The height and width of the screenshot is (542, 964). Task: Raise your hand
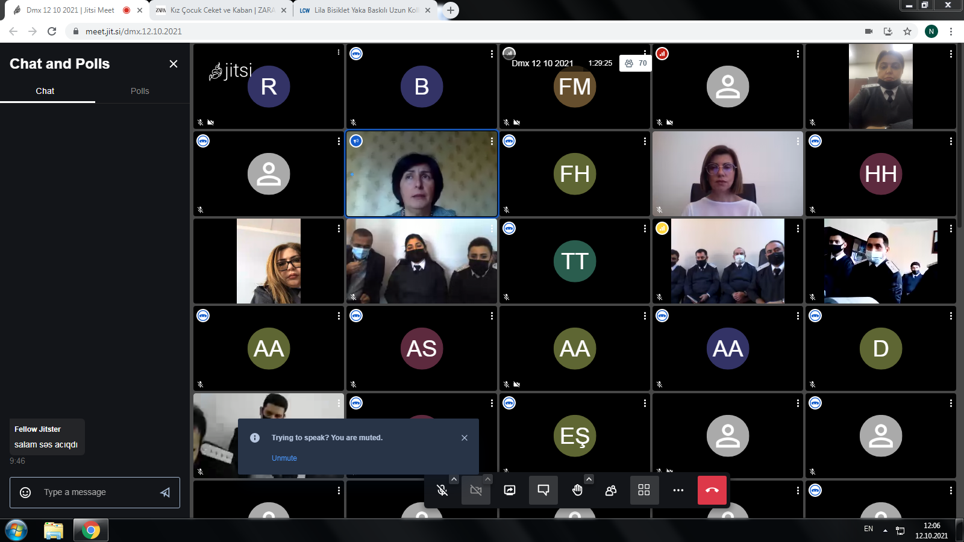point(577,490)
